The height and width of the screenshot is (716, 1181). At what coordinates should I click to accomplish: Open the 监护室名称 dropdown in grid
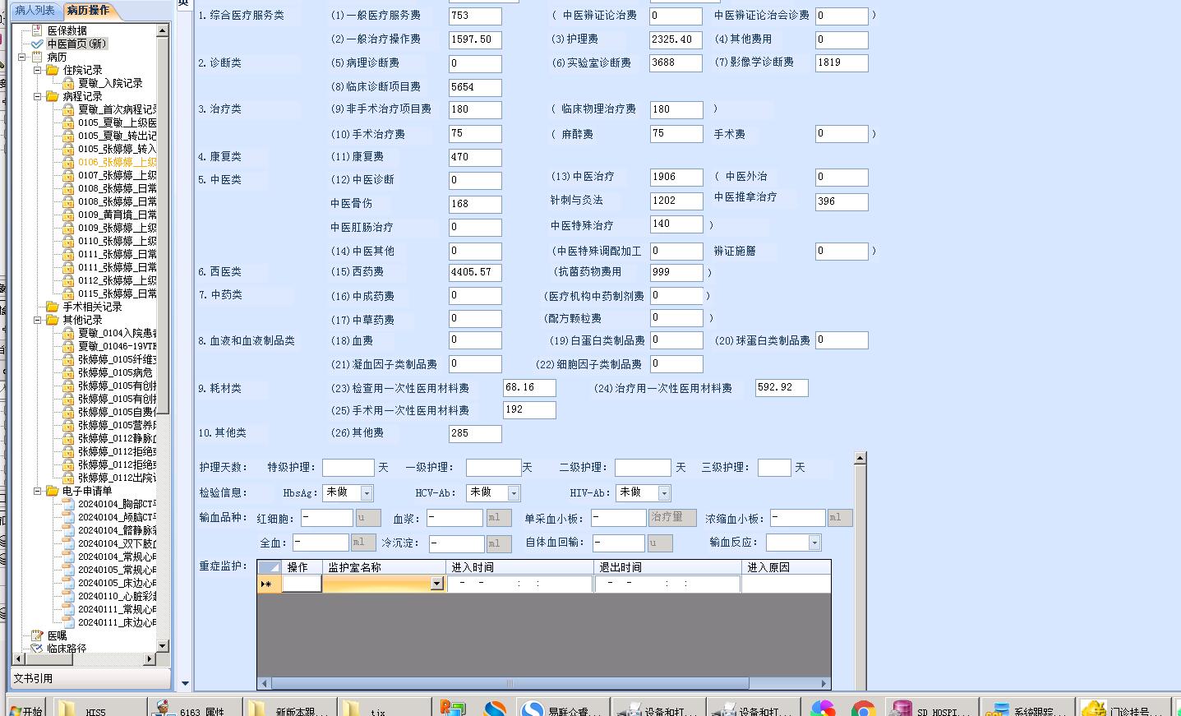coord(436,584)
